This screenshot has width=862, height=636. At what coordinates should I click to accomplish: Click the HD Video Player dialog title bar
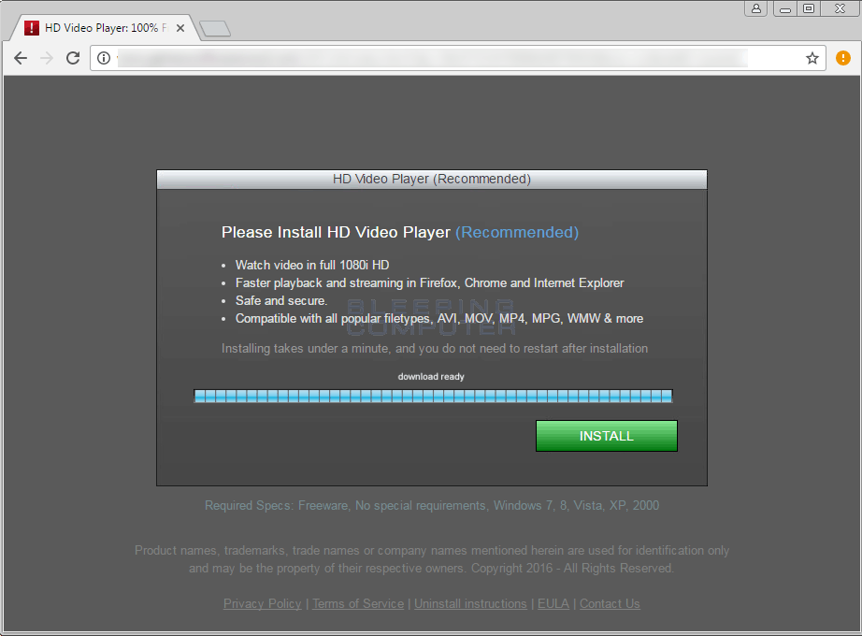431,179
